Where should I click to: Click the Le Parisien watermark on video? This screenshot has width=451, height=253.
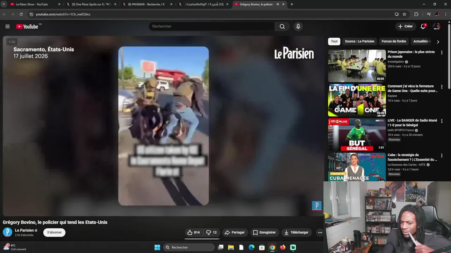[x=316, y=206]
